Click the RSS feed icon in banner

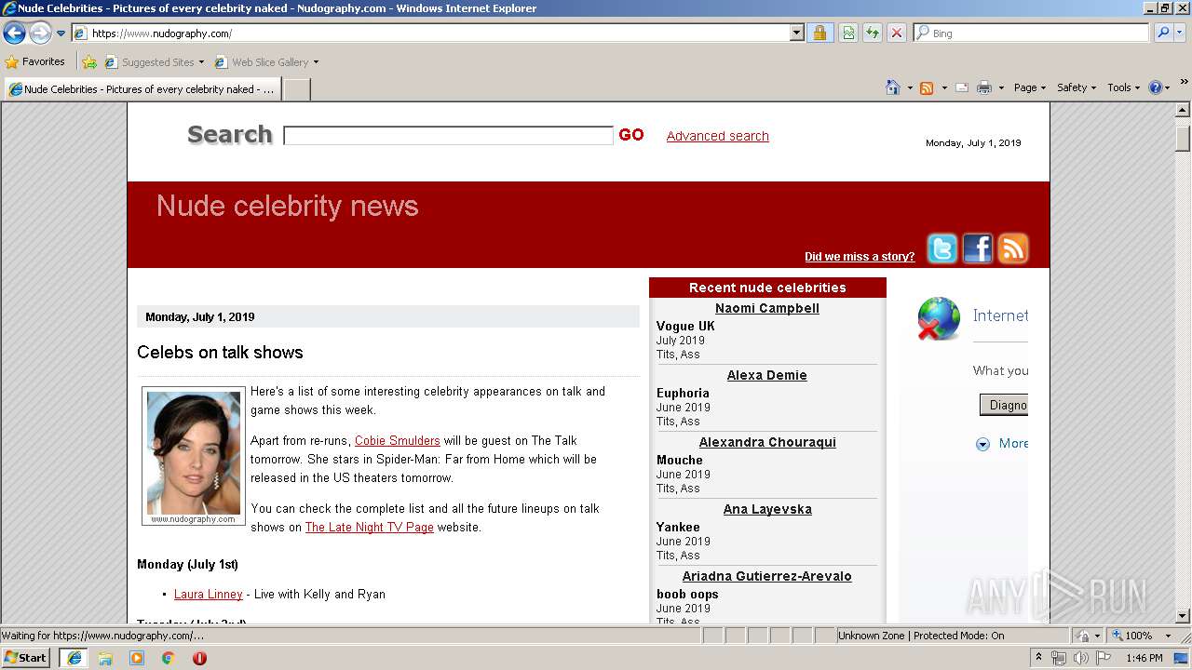1013,249
